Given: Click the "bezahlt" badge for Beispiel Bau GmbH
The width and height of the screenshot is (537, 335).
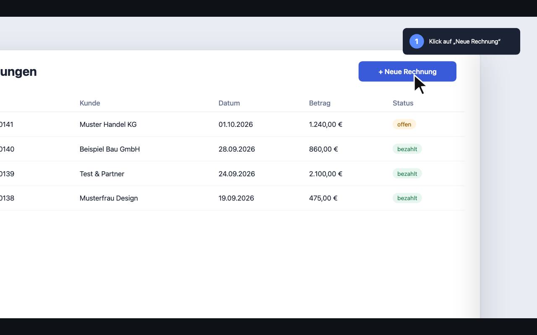Looking at the screenshot, I should [407, 149].
